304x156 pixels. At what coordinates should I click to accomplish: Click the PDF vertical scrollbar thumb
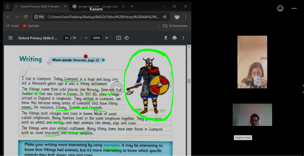(x=189, y=81)
